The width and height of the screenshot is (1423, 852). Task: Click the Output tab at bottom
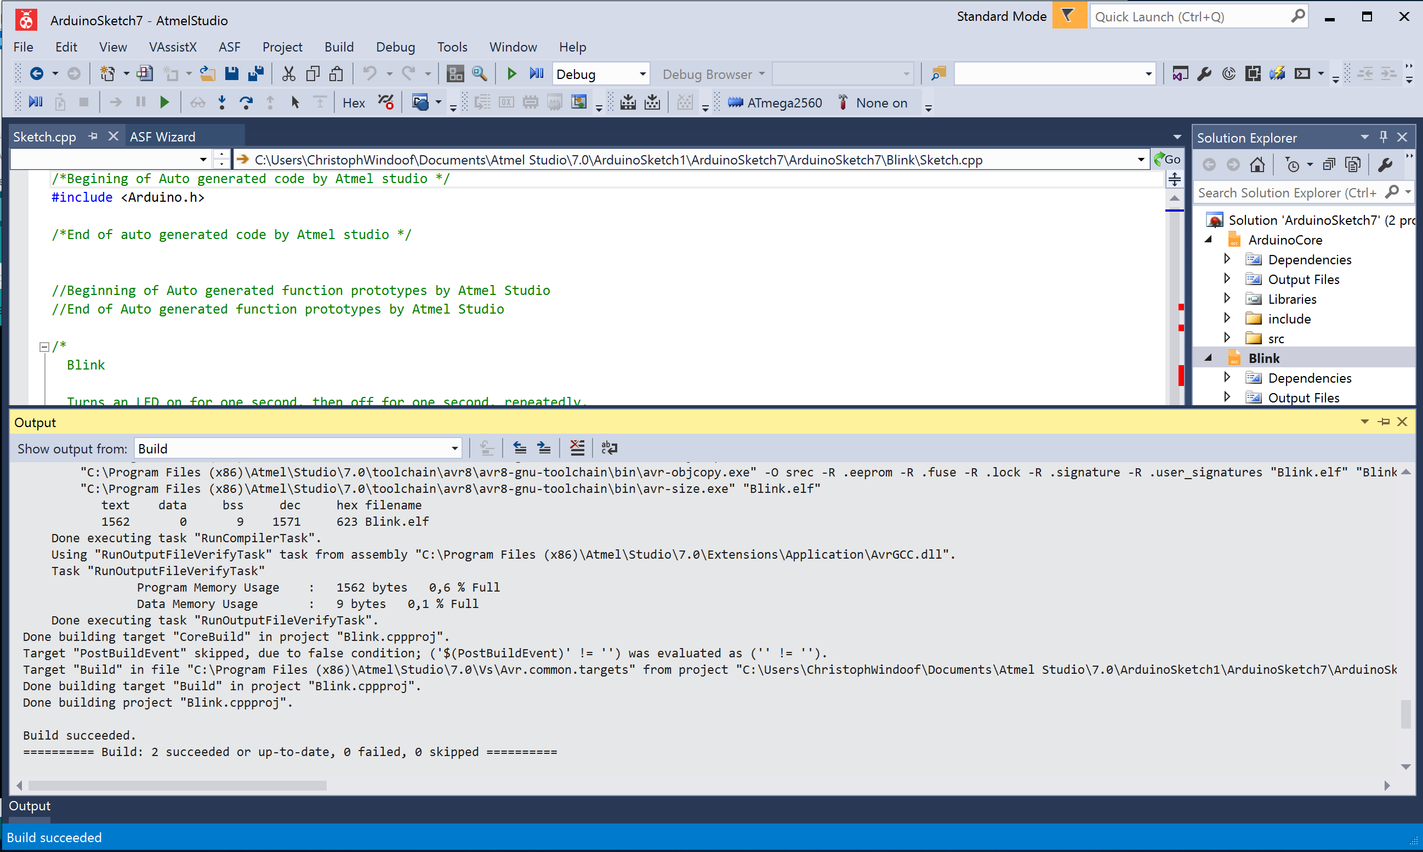pos(30,805)
